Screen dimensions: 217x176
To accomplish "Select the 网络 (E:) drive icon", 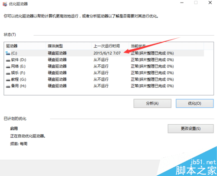I will pyautogui.click(x=8, y=66).
